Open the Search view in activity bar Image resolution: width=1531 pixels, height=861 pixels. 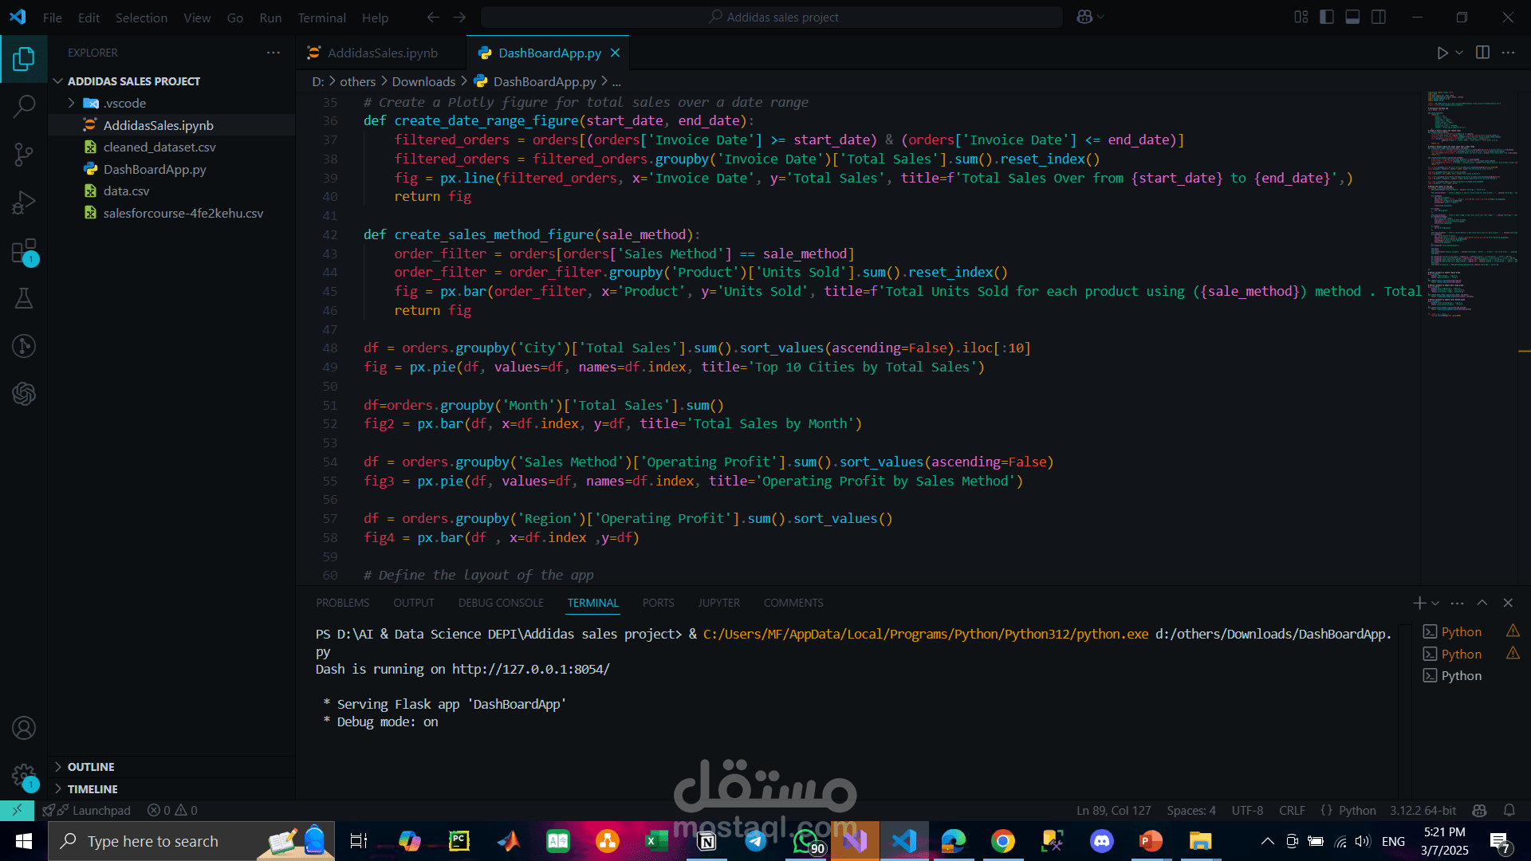pos(24,106)
